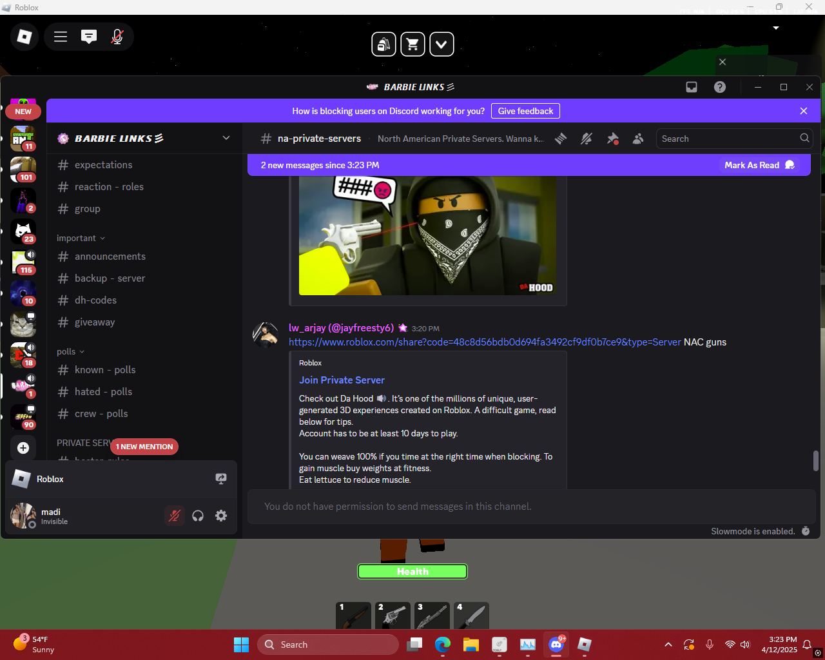Show hidden system tray icons
Screen dimensions: 825x660
668,645
